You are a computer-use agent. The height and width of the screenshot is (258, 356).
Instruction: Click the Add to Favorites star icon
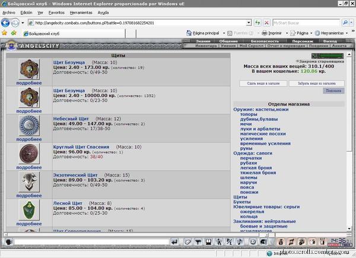(14, 33)
